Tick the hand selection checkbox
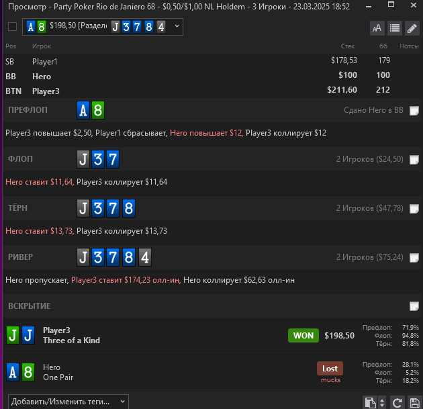Image resolution: width=423 pixels, height=409 pixels. (12, 27)
